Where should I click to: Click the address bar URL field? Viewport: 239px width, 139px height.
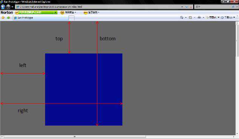tap(98, 7)
